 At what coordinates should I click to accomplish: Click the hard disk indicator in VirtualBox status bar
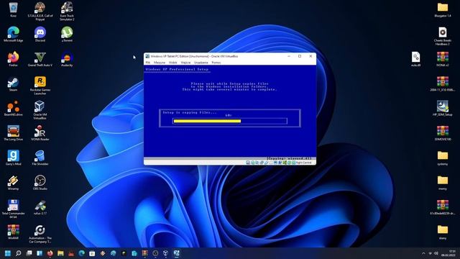coord(248,163)
